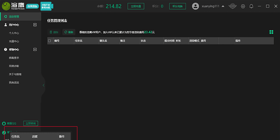This screenshot has width=280, height=140.
Task: Click the 点我开启影视动画 camera badge
Action: pyautogui.click(x=46, y=6)
